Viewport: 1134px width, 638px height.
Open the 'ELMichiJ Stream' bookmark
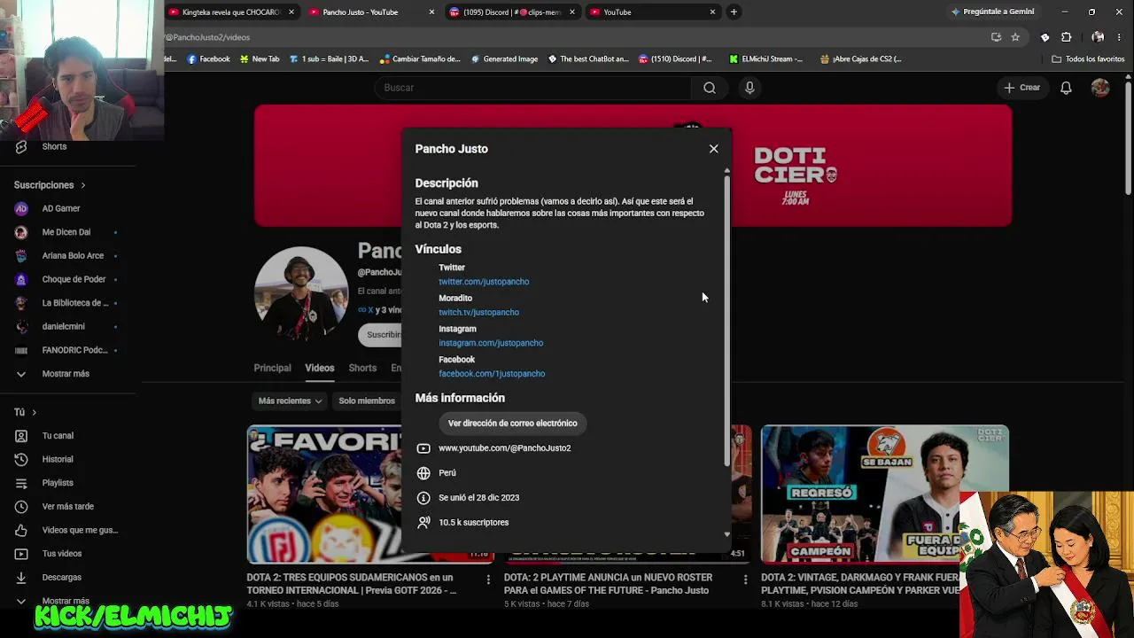(765, 59)
